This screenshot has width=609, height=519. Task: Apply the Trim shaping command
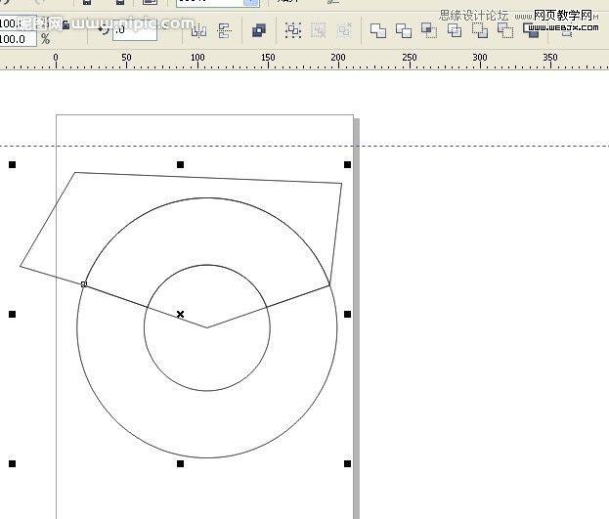(404, 30)
